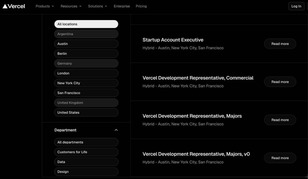Open the Vercel Development Representative, Commercial job title
This screenshot has height=179, width=308.
198,78
